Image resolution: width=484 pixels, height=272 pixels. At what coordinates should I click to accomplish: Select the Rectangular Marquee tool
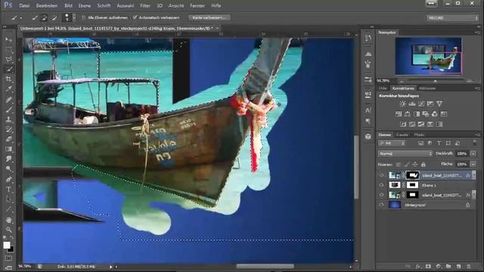pos(8,50)
